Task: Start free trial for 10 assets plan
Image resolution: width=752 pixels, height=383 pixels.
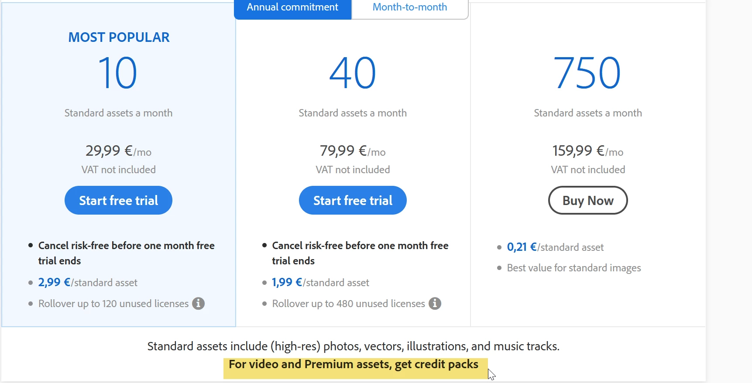Action: pyautogui.click(x=118, y=200)
